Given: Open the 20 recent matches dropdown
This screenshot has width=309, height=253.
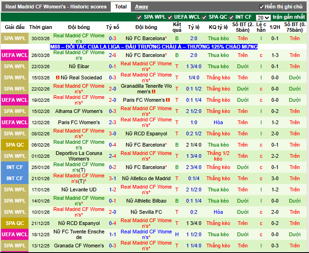Looking at the screenshot, I should 263,17.
